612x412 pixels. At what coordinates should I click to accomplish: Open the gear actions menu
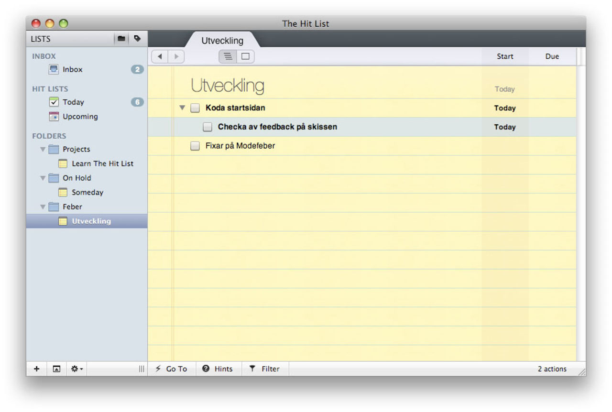pos(76,369)
